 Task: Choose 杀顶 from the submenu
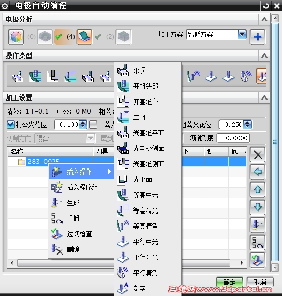click(x=147, y=71)
